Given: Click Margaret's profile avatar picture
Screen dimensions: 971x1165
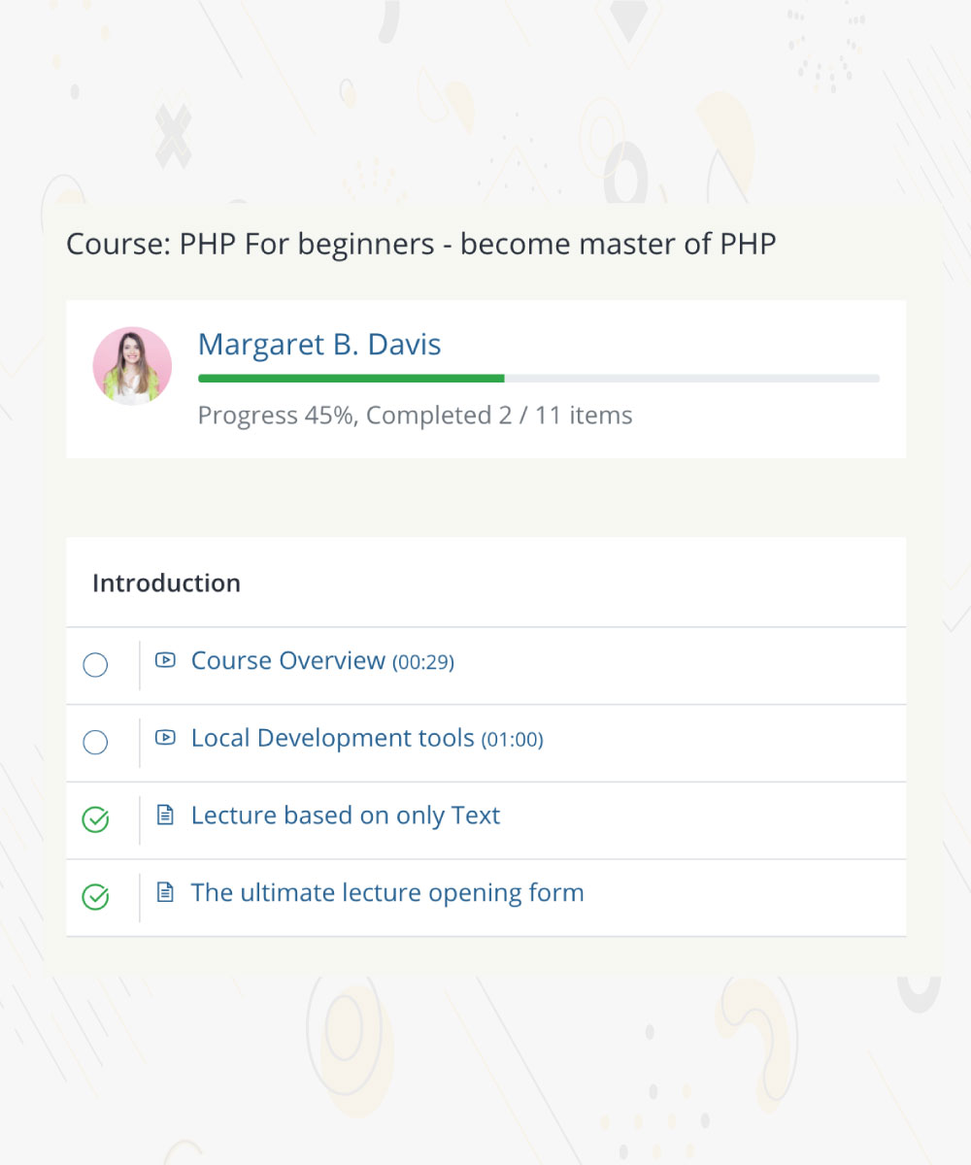Looking at the screenshot, I should pyautogui.click(x=132, y=365).
